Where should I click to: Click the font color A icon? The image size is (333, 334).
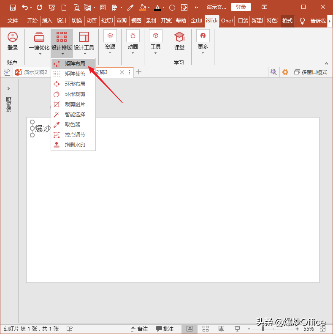(157, 8)
